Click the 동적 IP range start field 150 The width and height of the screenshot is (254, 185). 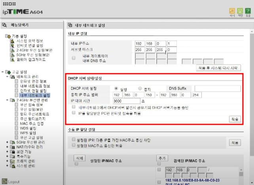tap(150, 95)
